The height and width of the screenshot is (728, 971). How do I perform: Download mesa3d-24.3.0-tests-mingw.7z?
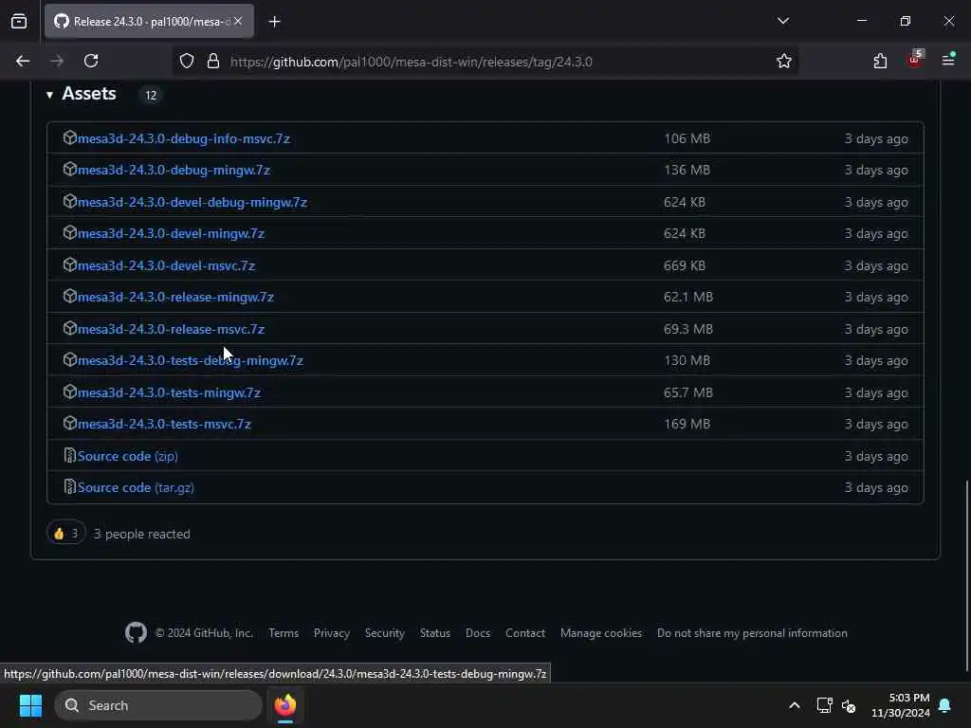pos(169,392)
